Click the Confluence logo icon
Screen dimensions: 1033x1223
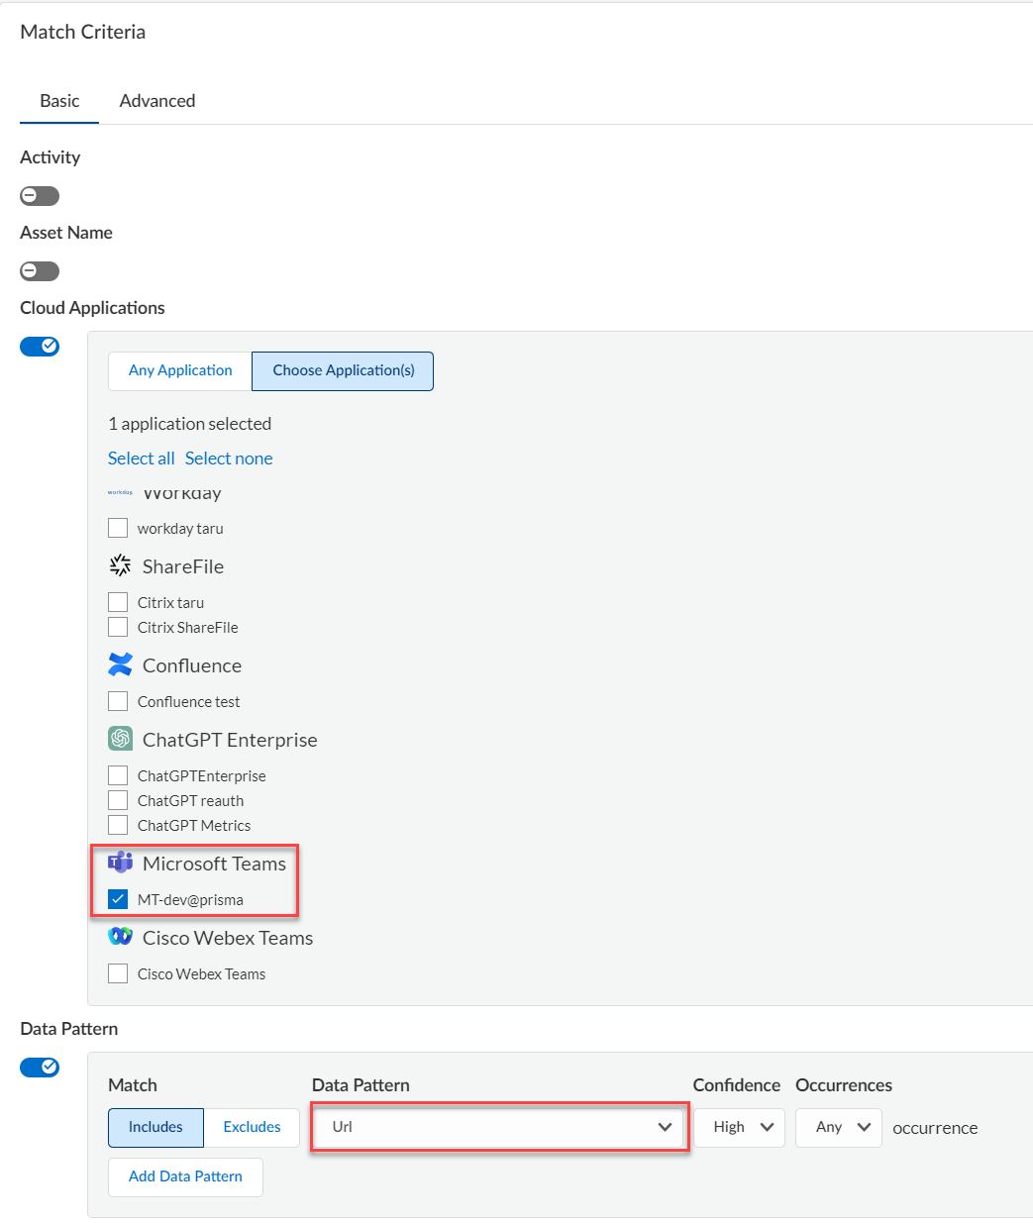[120, 664]
